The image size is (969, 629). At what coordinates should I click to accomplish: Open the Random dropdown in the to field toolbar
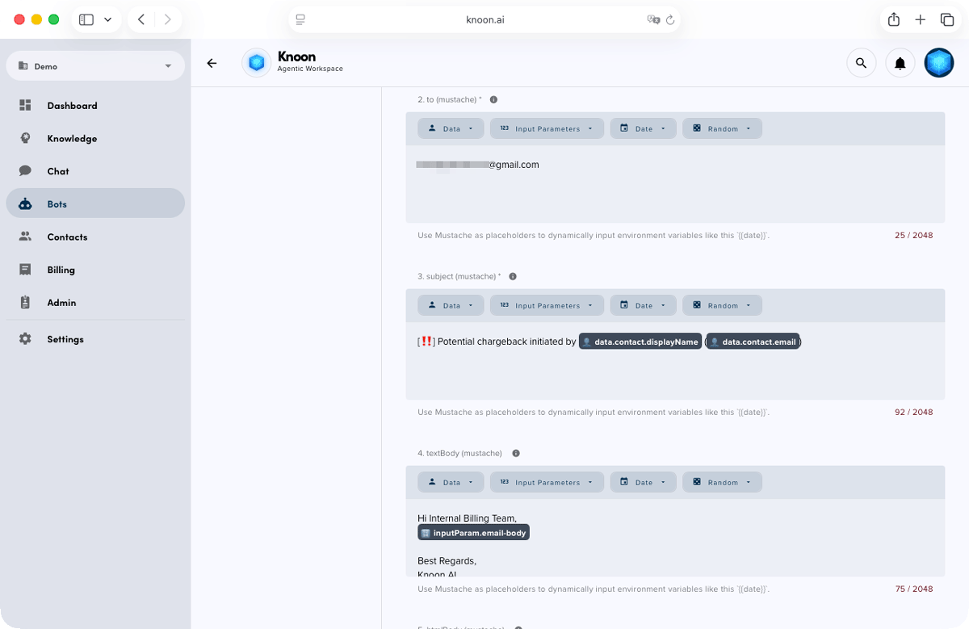coord(722,128)
